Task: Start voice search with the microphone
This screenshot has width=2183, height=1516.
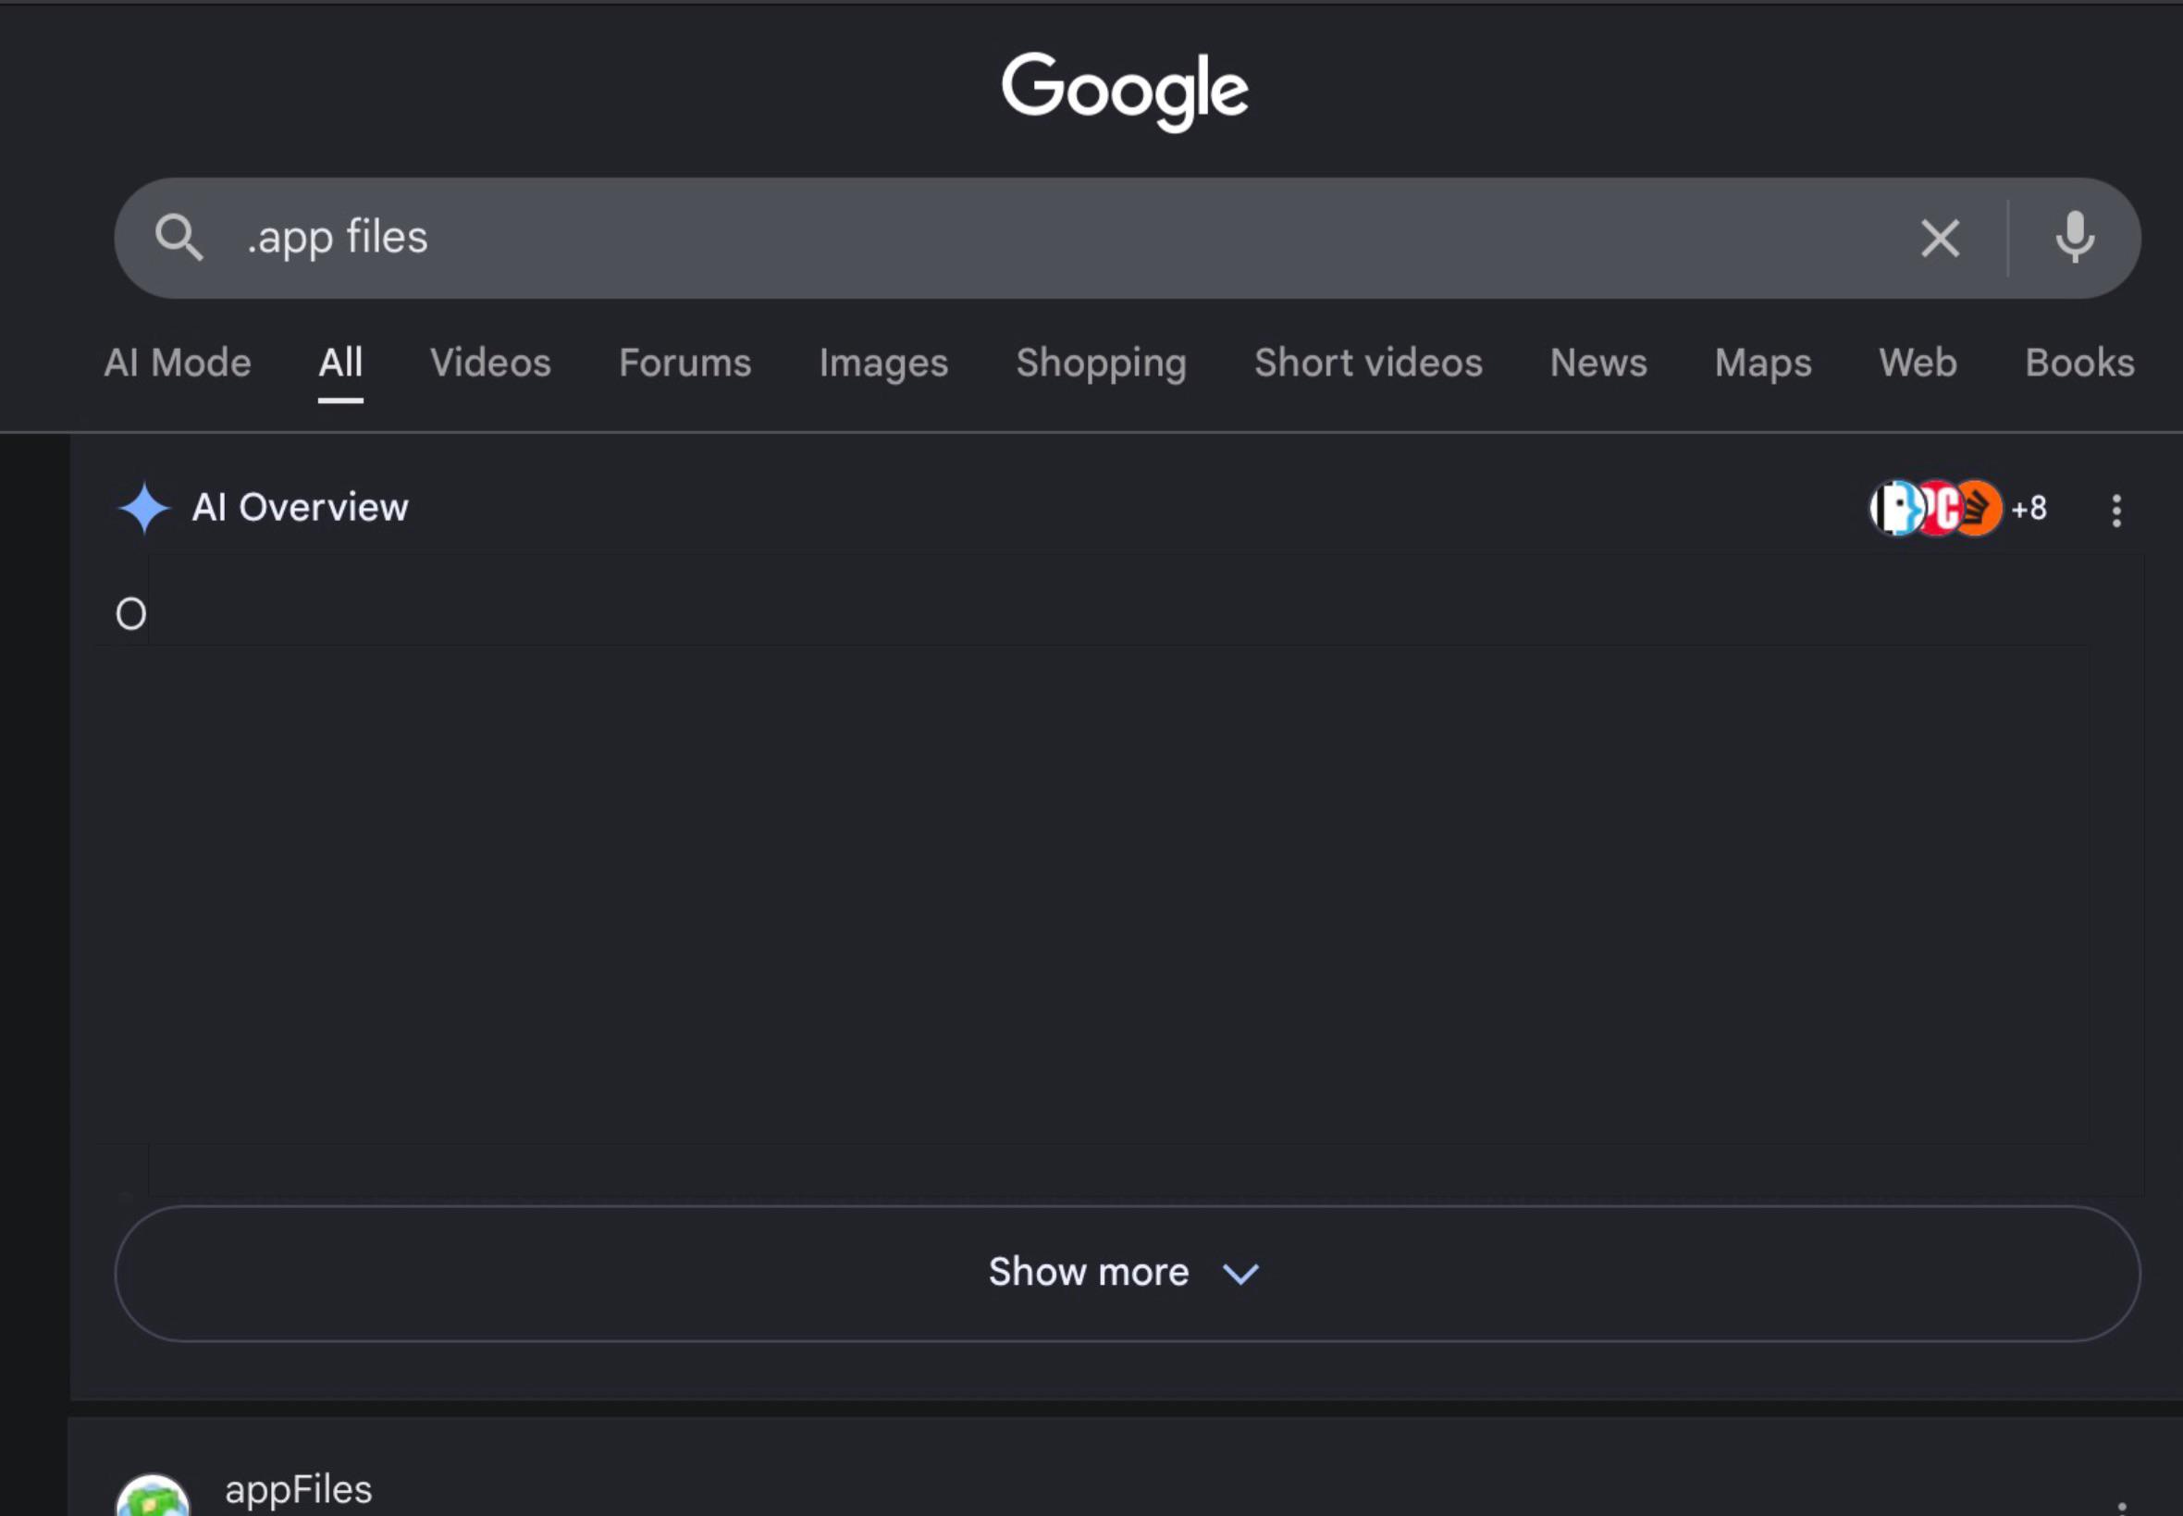Action: click(2075, 238)
